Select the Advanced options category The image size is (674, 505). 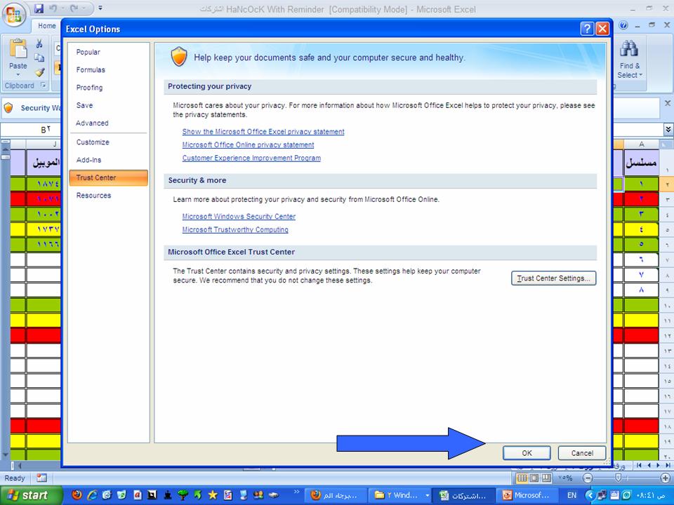pyautogui.click(x=92, y=123)
